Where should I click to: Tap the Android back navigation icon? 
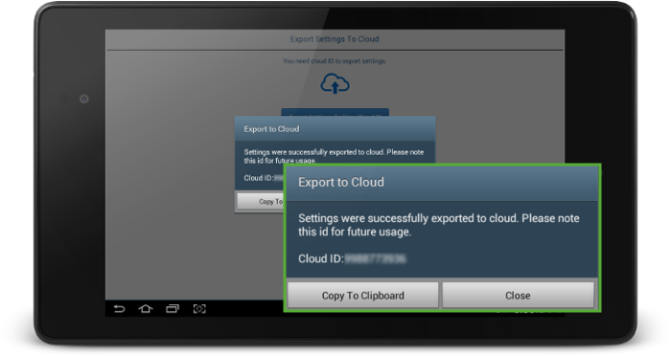(119, 308)
